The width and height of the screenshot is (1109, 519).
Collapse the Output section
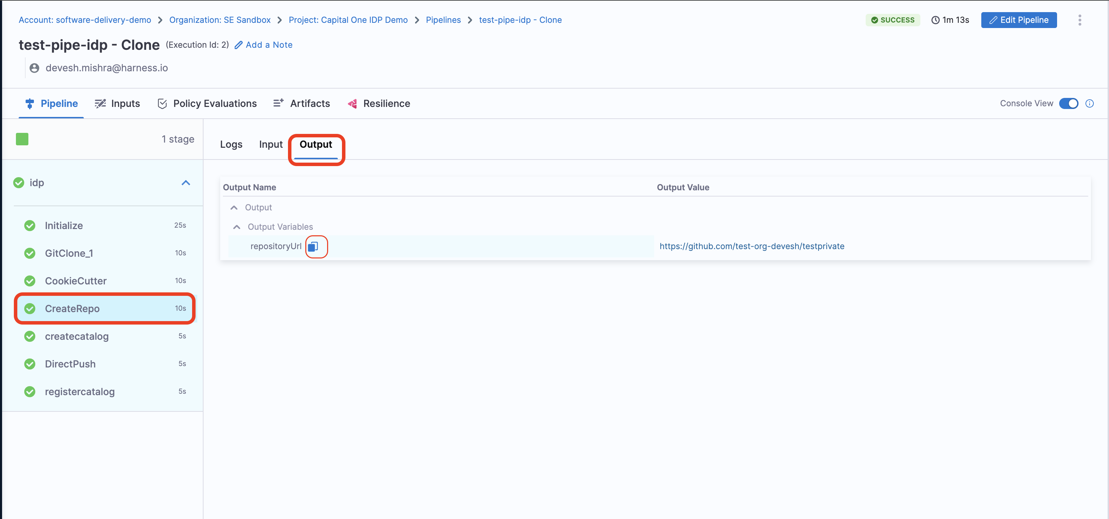234,208
